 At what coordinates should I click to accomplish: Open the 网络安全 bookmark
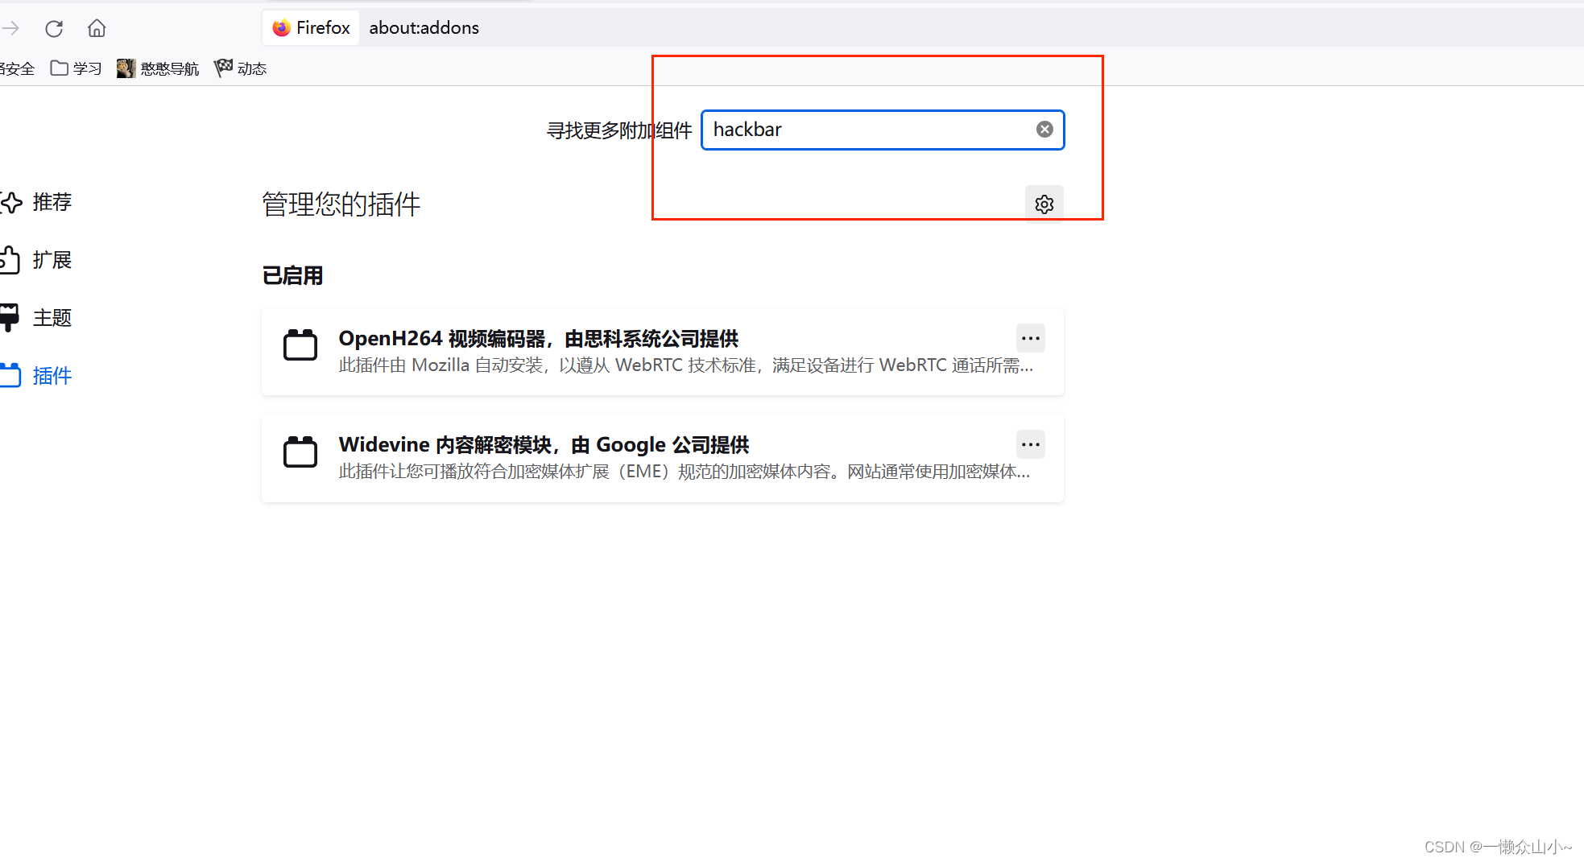pos(18,68)
